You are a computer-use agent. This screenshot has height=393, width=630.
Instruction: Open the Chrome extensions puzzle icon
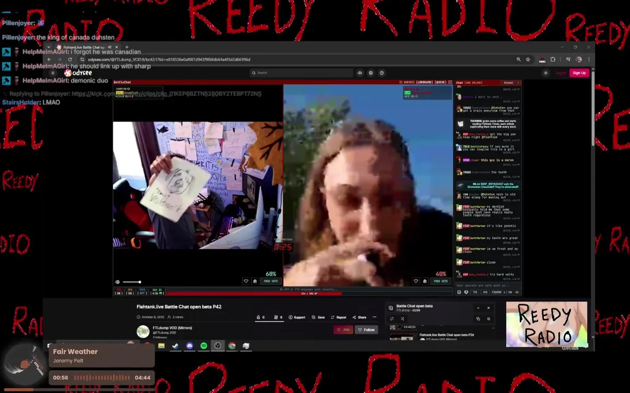[553, 59]
